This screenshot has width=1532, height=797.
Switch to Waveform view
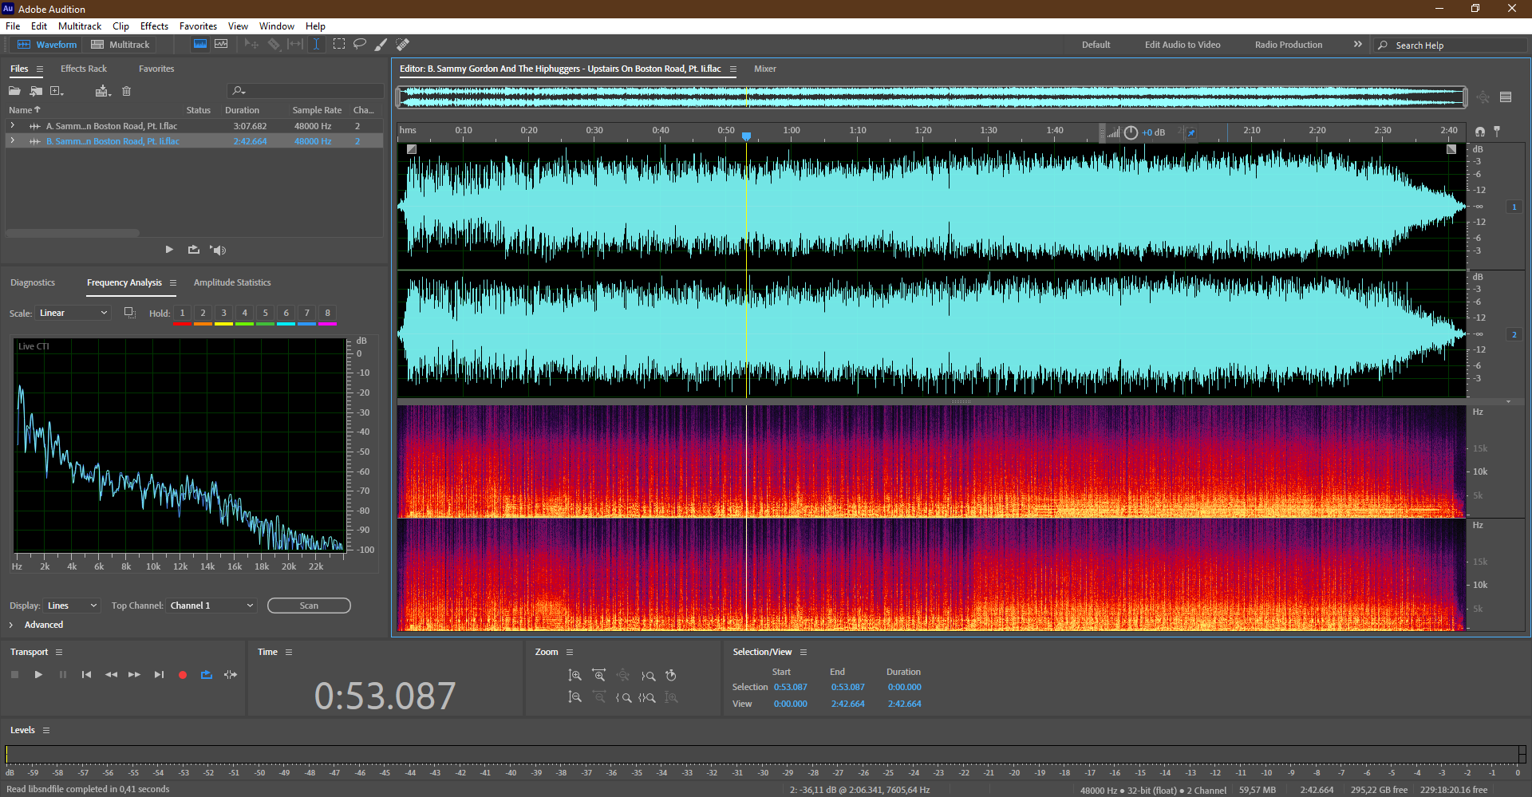[47, 45]
